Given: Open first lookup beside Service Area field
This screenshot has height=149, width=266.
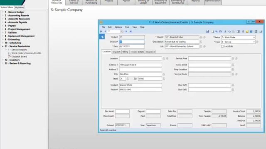Looking at the screenshot, I should tap(233, 58).
